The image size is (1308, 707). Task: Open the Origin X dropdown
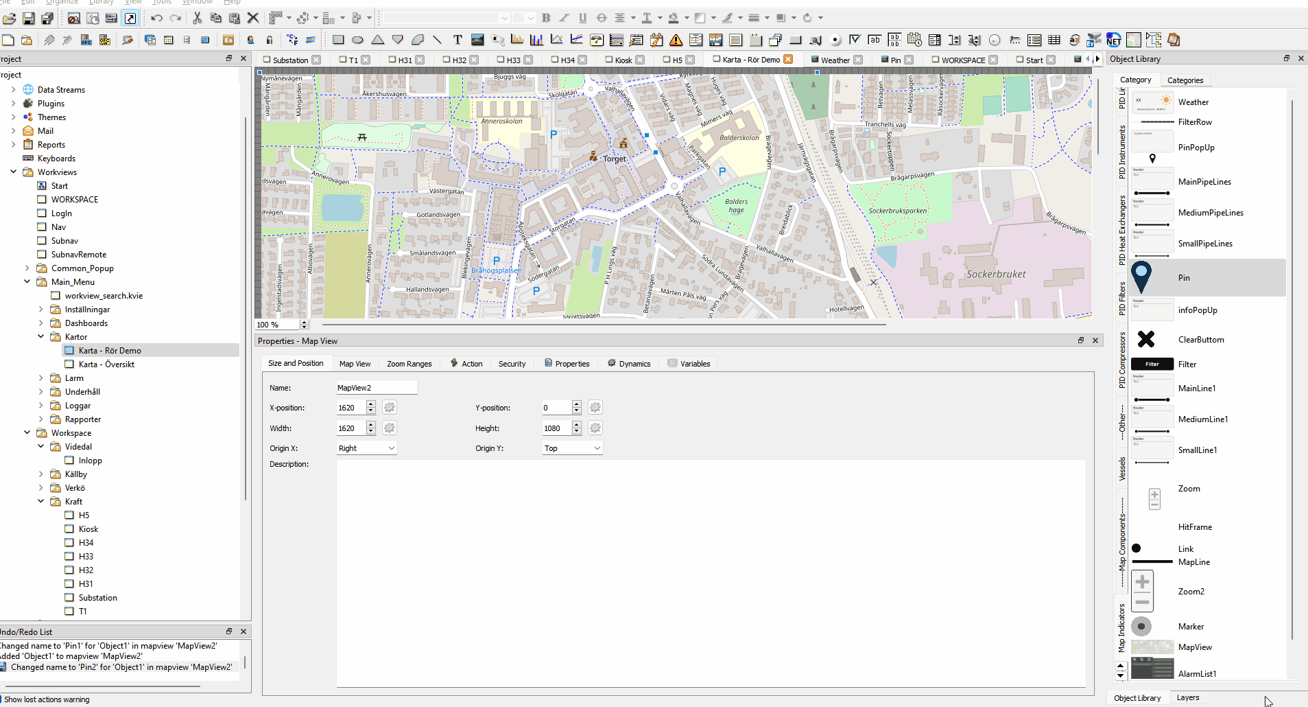tap(366, 448)
